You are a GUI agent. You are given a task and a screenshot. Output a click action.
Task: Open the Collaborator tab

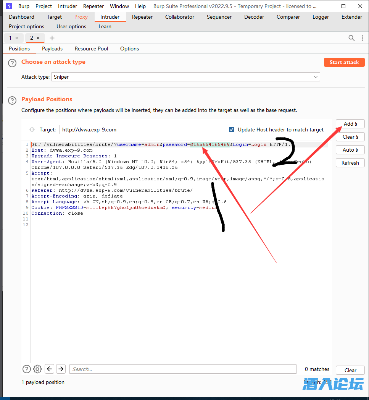[180, 17]
